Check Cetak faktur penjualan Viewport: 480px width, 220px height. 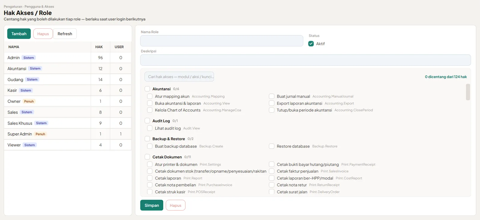click(271, 171)
